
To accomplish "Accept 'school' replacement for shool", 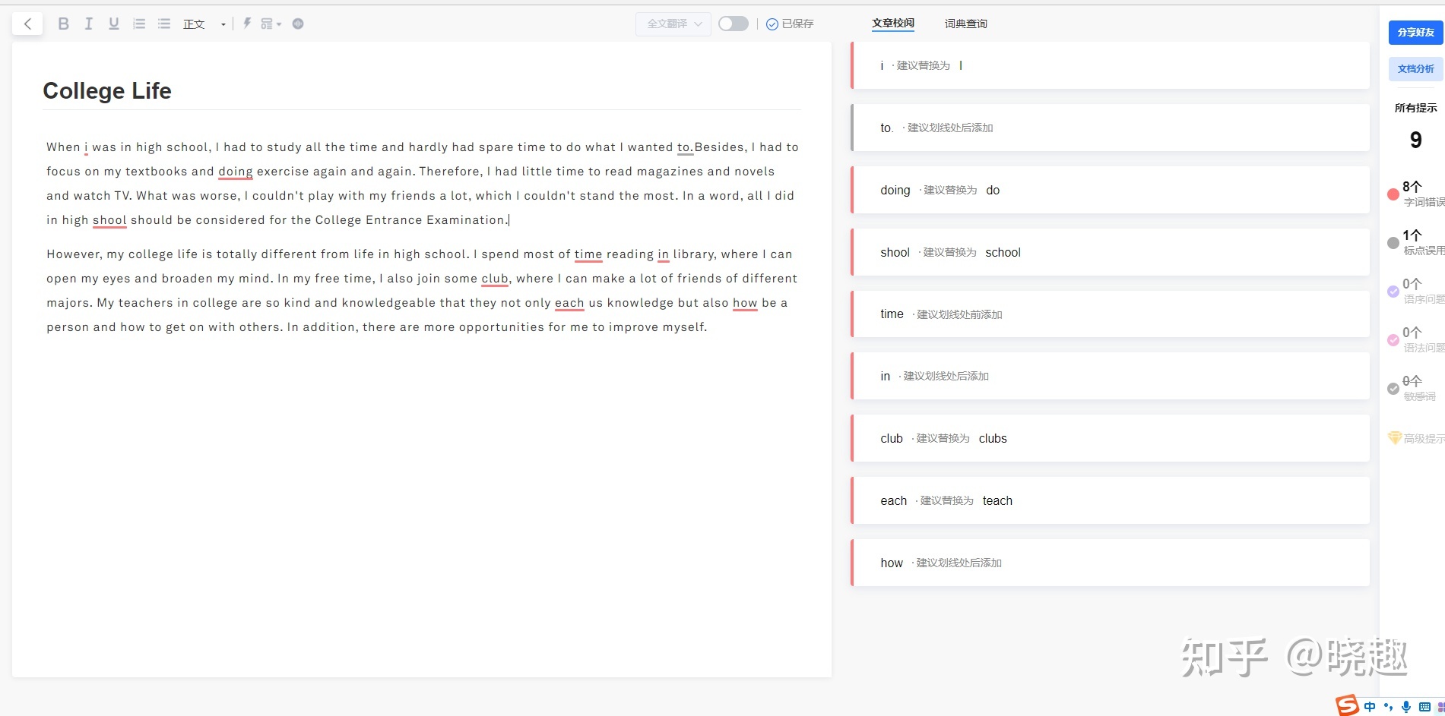I will 1003,252.
